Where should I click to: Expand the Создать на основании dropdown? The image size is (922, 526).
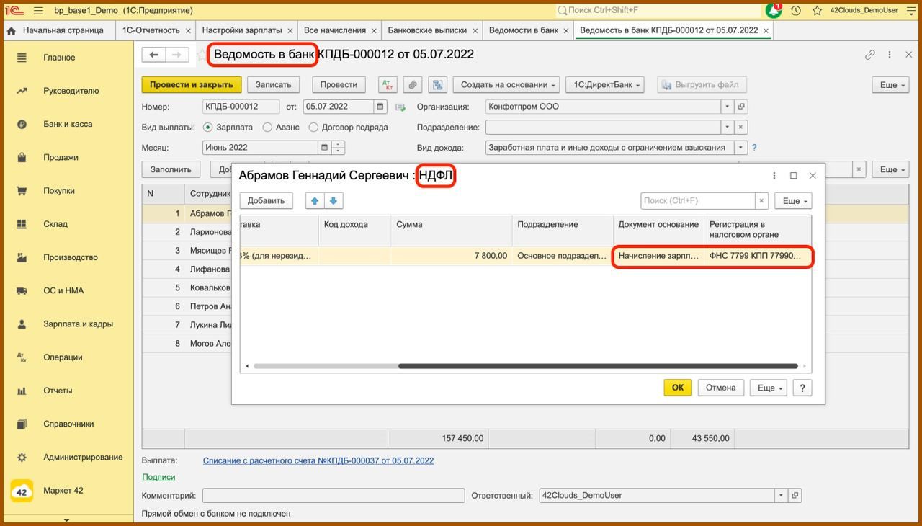pos(507,85)
